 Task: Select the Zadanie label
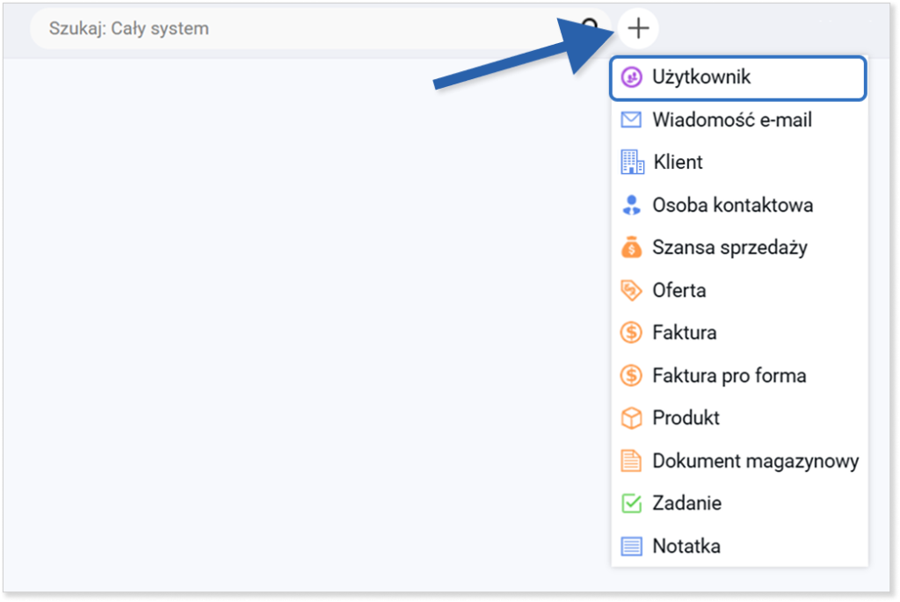coord(686,504)
